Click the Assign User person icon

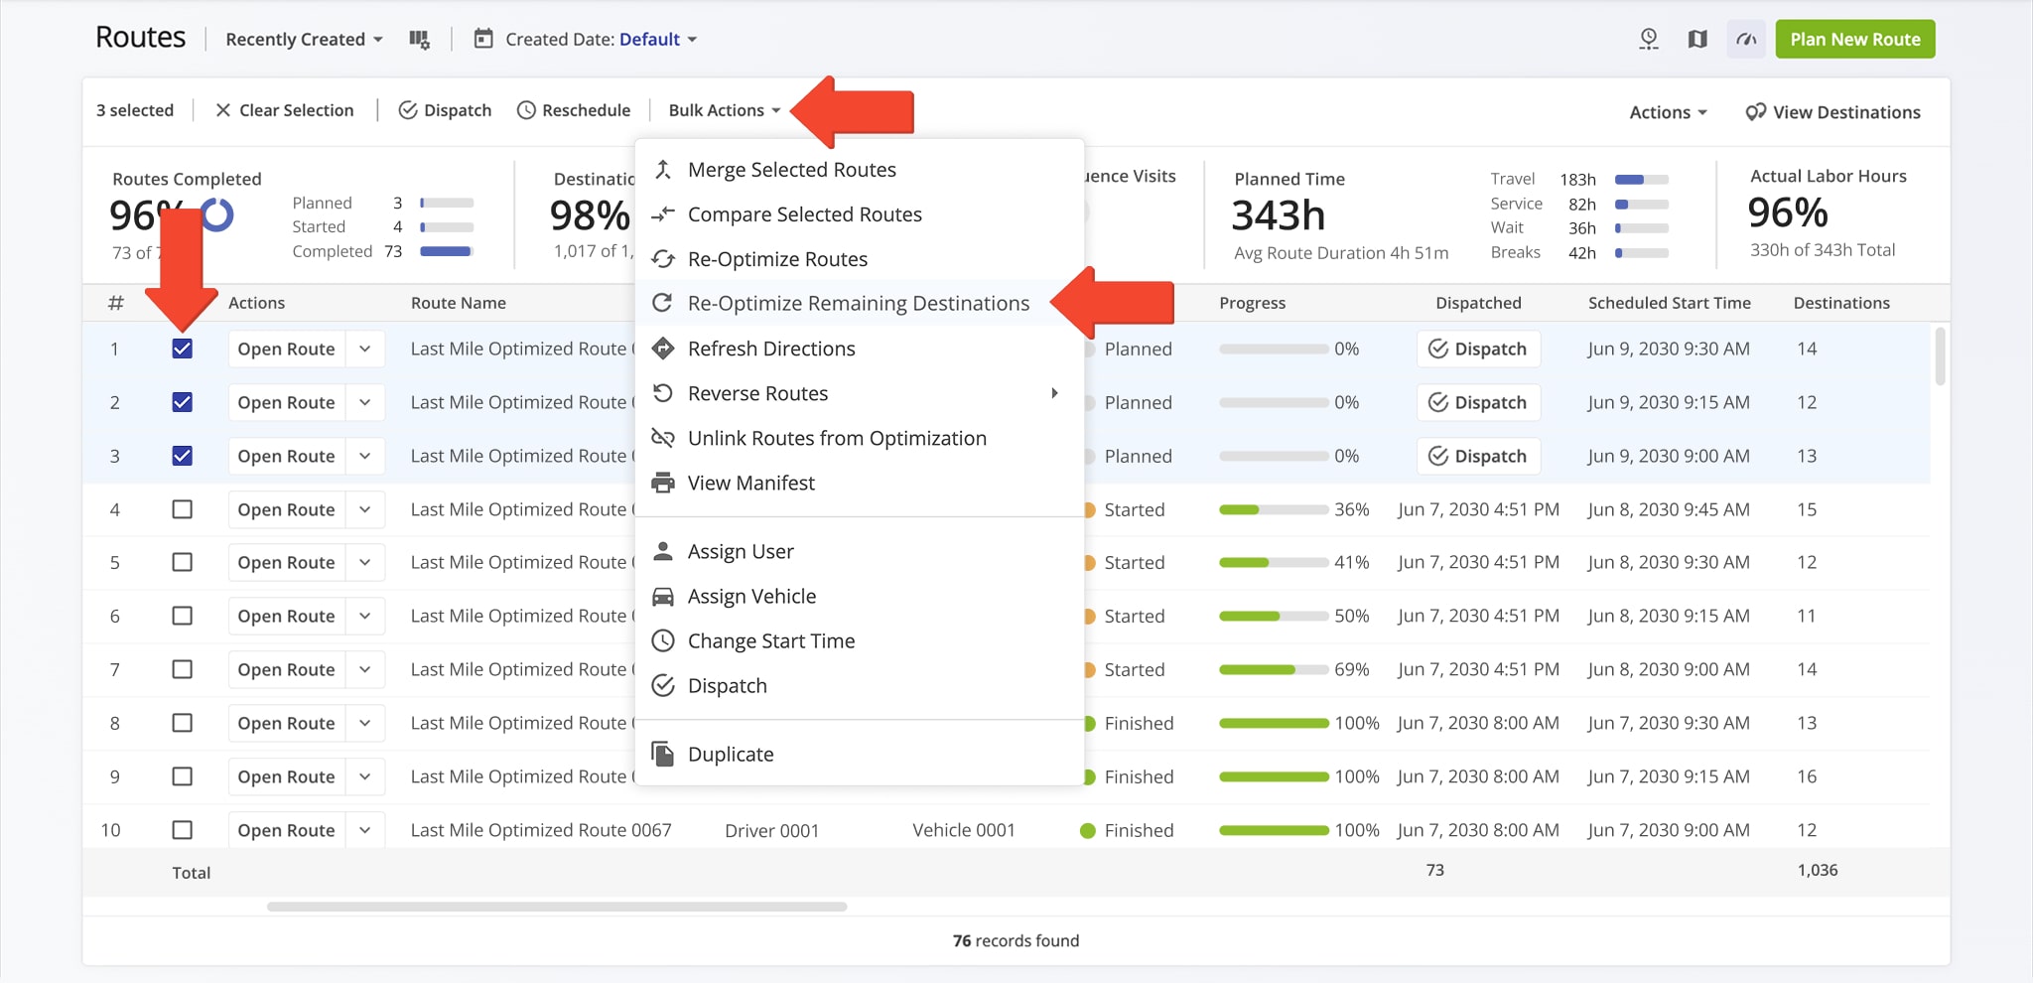click(663, 551)
